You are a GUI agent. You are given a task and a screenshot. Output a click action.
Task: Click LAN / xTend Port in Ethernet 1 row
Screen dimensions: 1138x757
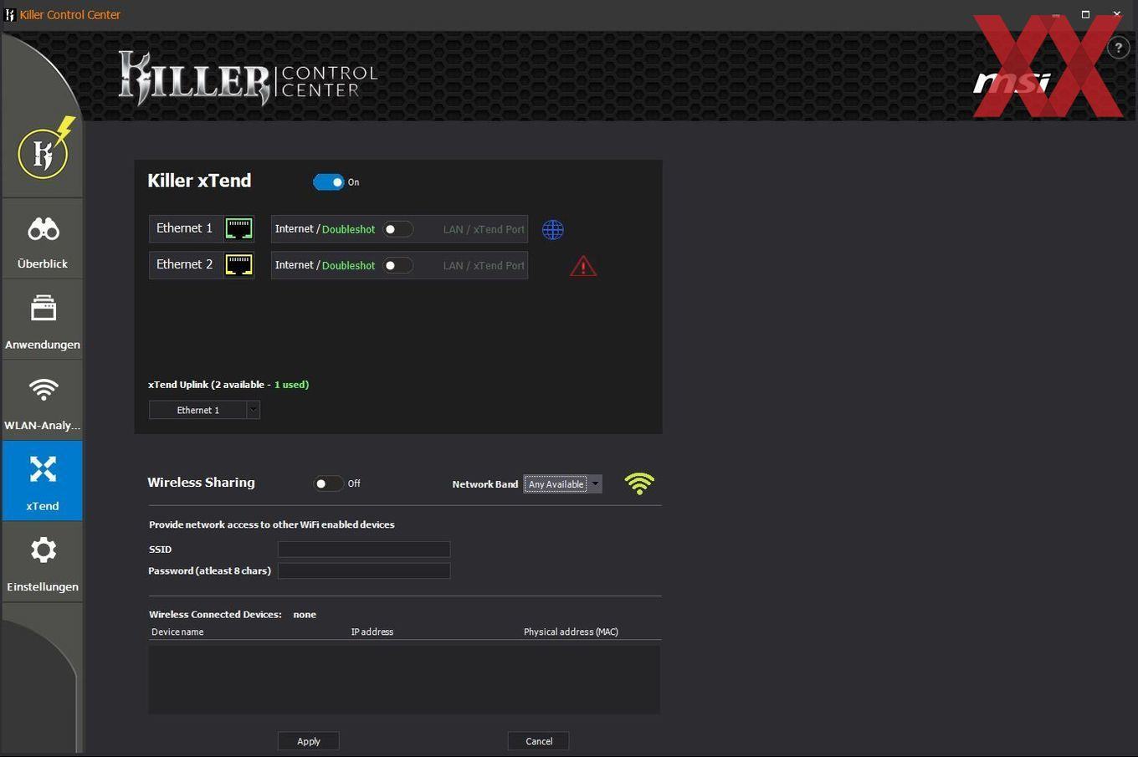tap(484, 229)
